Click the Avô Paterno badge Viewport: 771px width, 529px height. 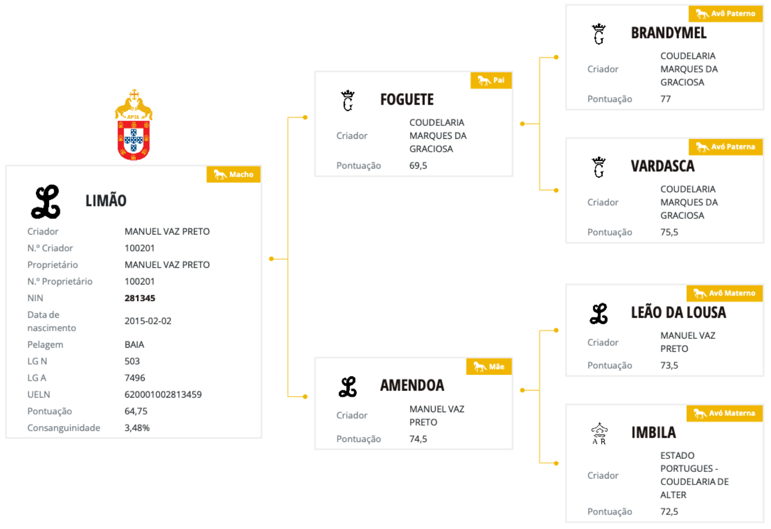point(725,14)
